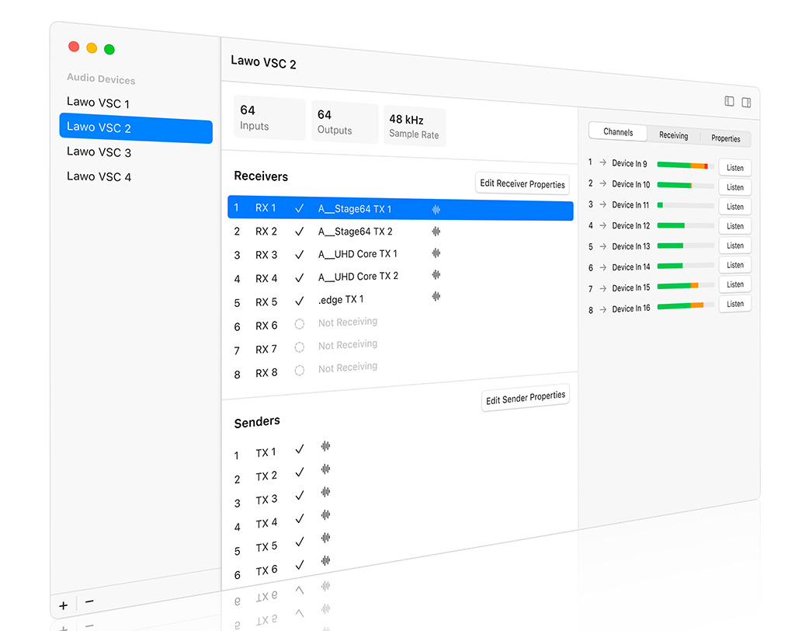Listen to Device In 15

coord(735,284)
